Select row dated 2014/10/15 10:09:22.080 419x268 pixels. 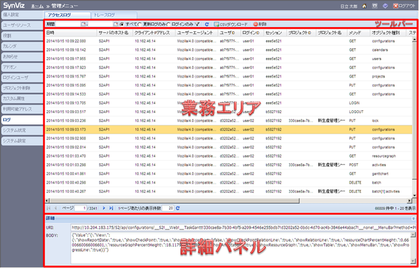(228, 41)
